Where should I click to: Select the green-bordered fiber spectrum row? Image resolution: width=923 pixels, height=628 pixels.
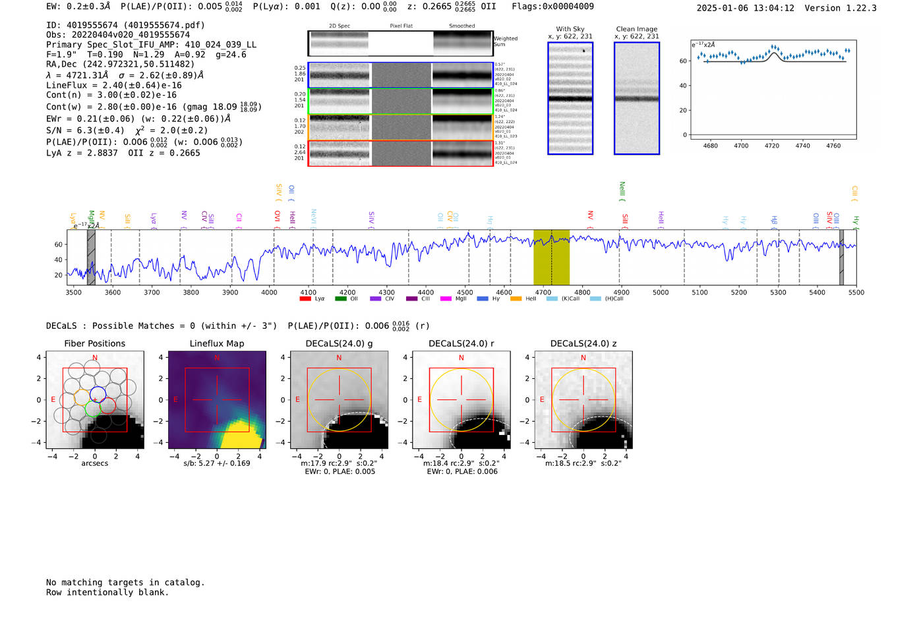(400, 101)
